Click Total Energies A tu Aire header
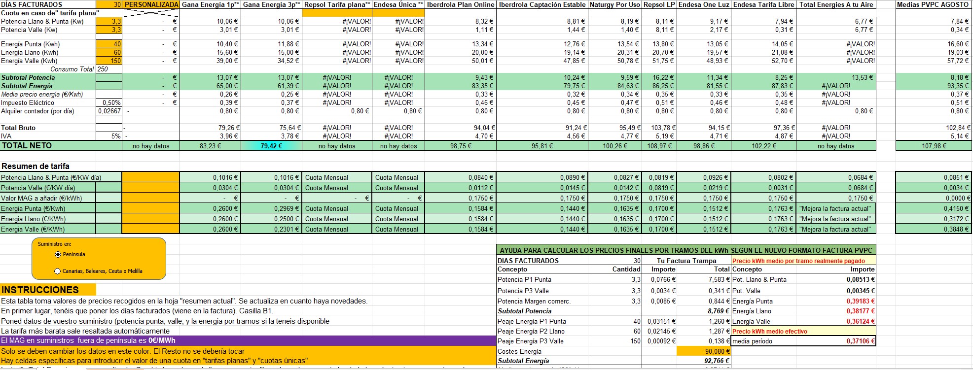Viewport: 973px width, 370px height. coord(836,4)
